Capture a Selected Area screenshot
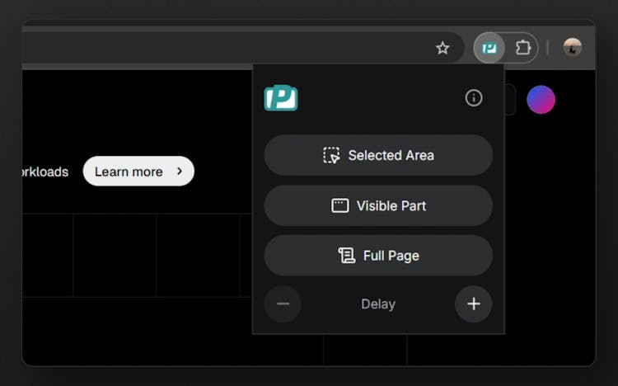 (378, 155)
